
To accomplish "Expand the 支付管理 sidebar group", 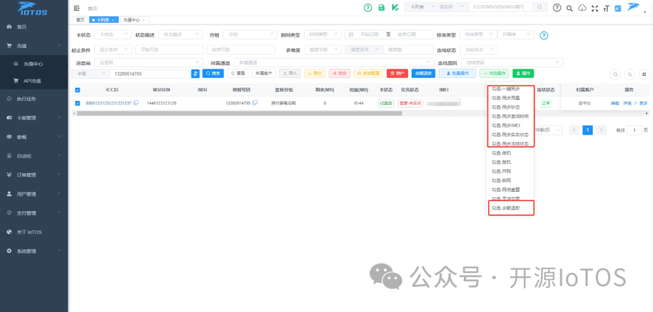I will 34,213.
